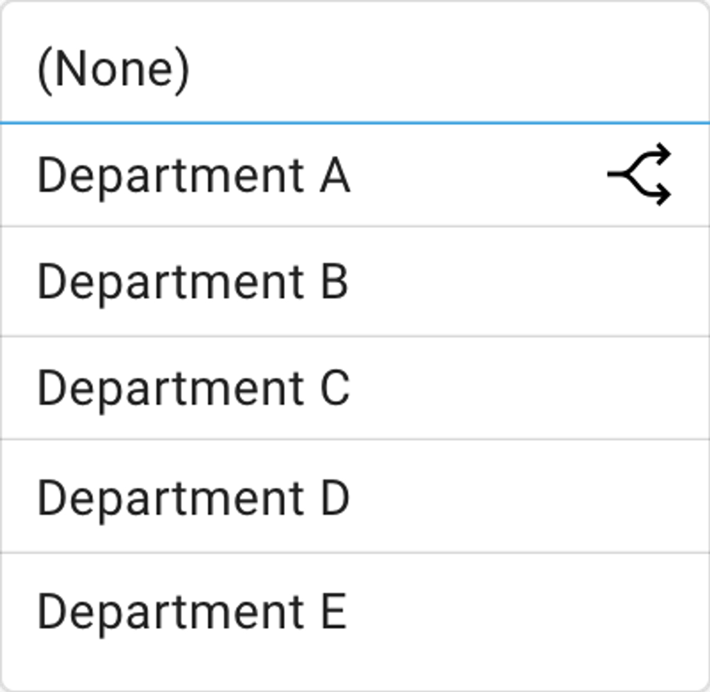Select the (None) option
710x692 pixels.
[x=355, y=69]
